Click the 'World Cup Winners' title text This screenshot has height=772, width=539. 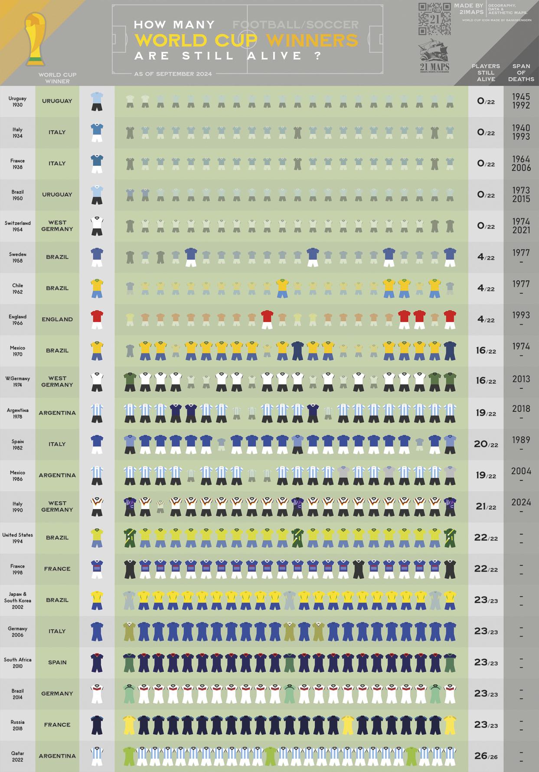pyautogui.click(x=246, y=40)
